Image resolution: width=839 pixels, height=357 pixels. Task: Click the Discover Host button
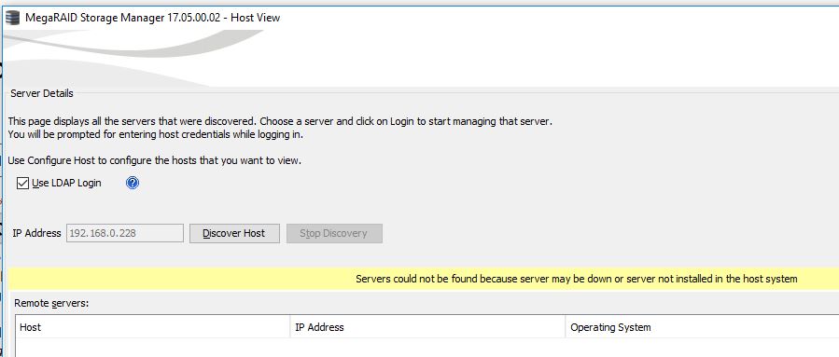click(234, 233)
